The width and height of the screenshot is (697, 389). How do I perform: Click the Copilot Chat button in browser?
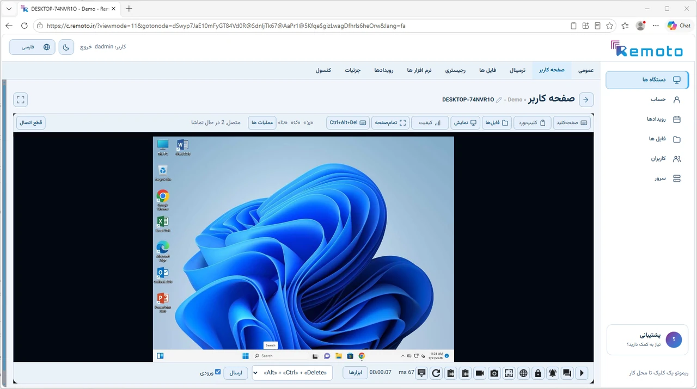point(679,26)
